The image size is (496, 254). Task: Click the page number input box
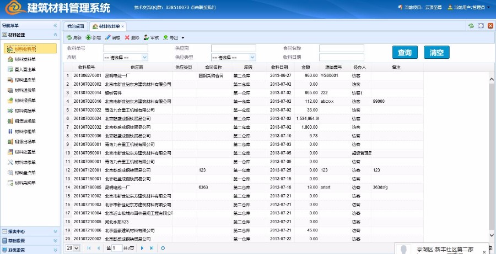point(117,248)
